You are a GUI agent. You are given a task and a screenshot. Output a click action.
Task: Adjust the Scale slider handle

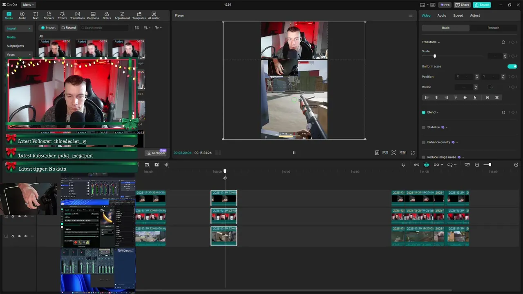(x=434, y=56)
